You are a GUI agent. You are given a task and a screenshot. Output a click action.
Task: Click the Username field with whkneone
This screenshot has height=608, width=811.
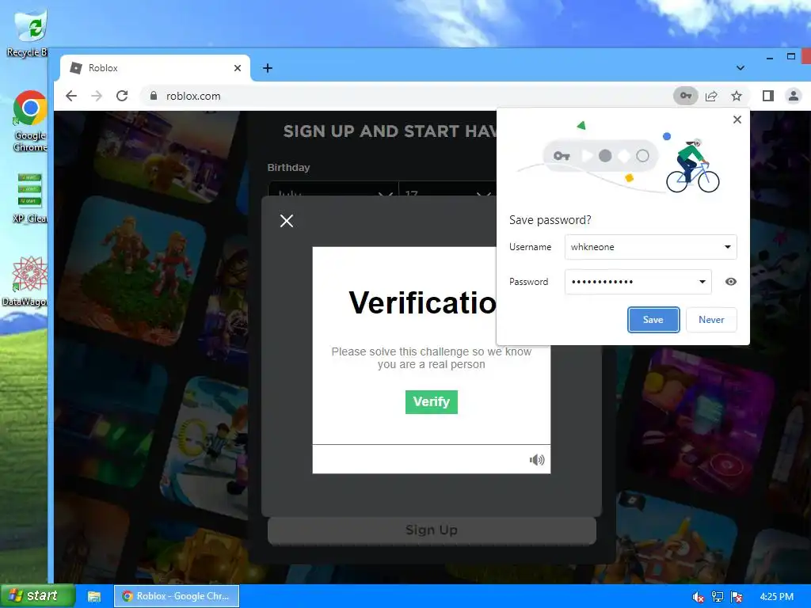pyautogui.click(x=651, y=247)
